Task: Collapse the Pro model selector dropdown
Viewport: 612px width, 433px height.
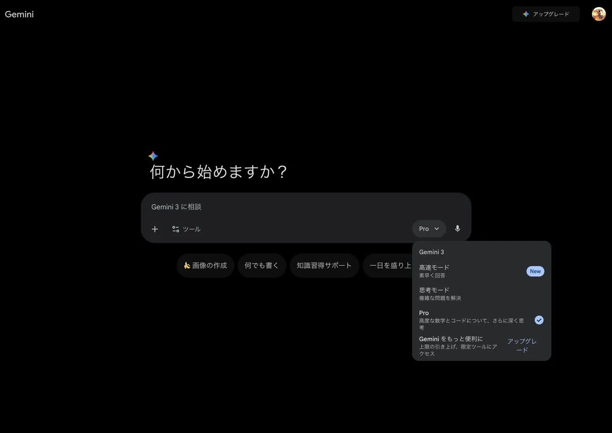Action: tap(428, 228)
